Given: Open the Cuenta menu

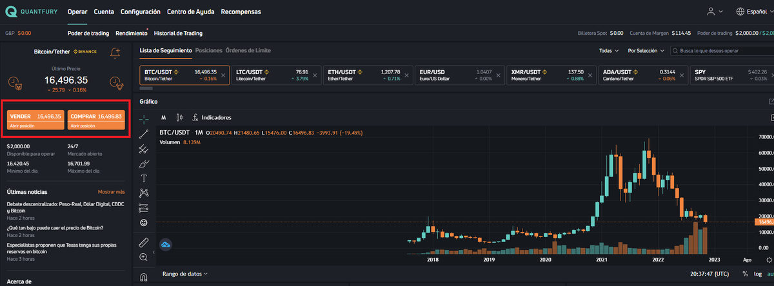Looking at the screenshot, I should point(104,12).
